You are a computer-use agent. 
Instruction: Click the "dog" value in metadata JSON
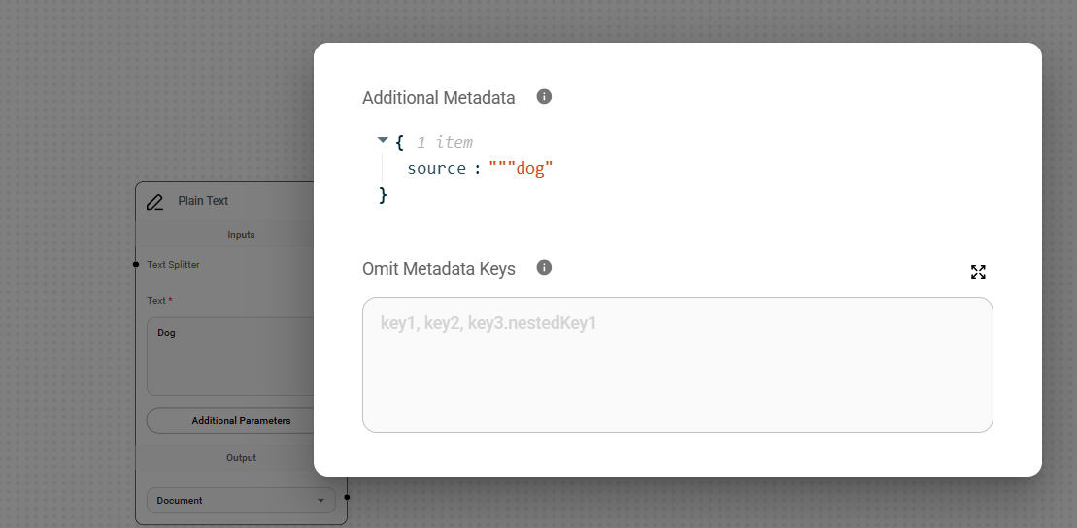[x=531, y=168]
